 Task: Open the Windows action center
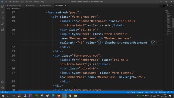170,96
